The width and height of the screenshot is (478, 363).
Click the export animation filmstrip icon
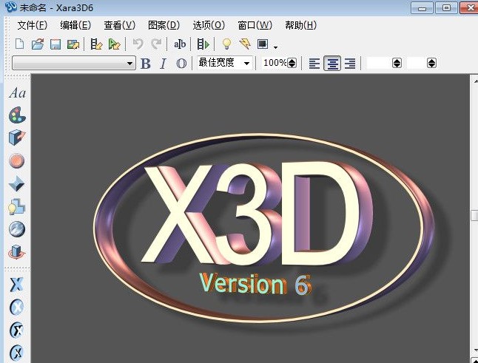(96, 44)
